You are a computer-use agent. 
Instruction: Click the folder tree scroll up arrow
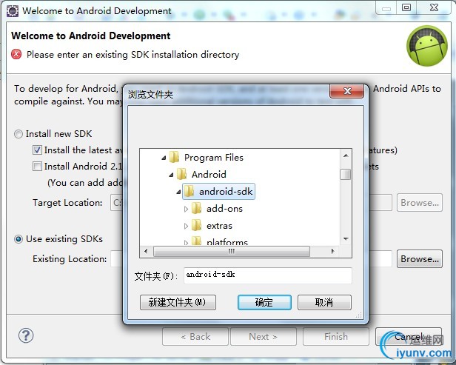(346, 155)
